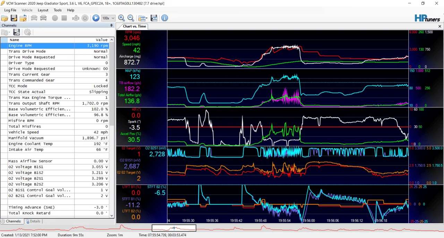Click the RPM (rpm) chart legend label
Screen dimensions: 444x238
[133, 32]
